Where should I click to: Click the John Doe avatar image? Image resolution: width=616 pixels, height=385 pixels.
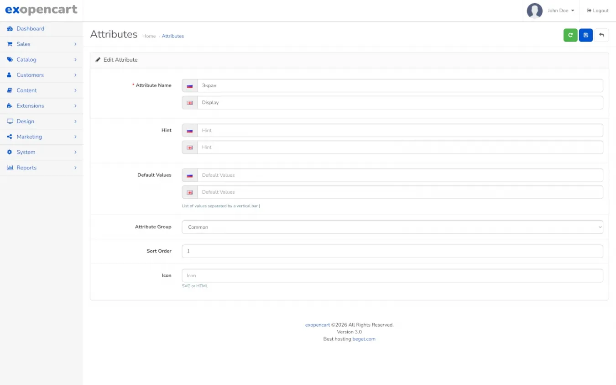tap(534, 11)
